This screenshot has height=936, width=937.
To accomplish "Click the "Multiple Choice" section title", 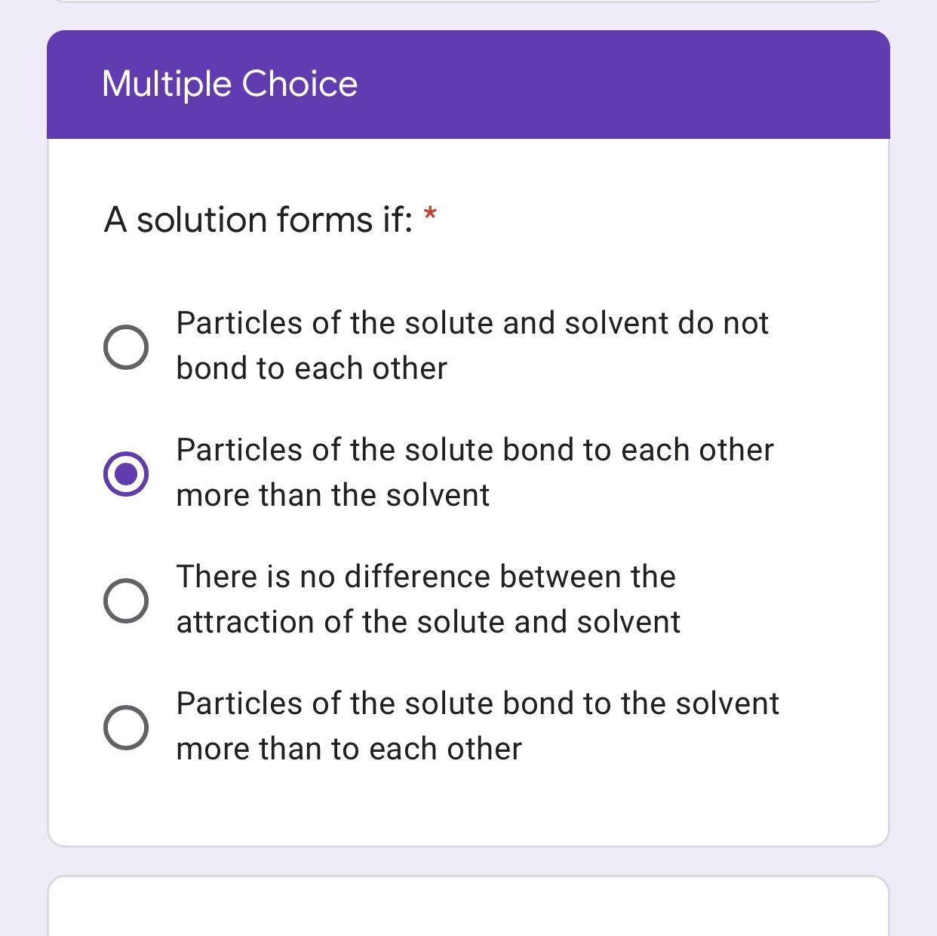I will (229, 84).
